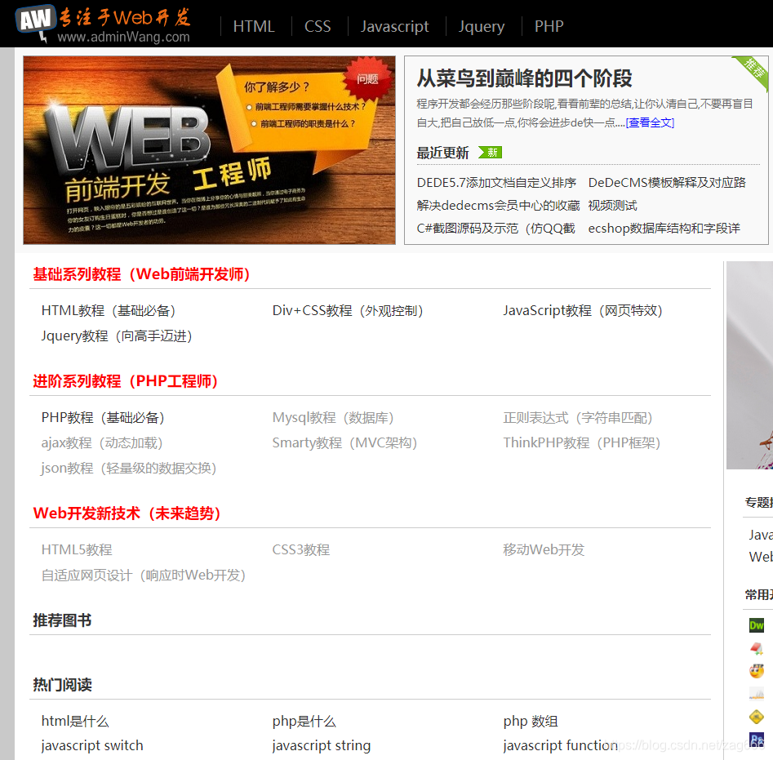Screen dimensions: 773x760
Task: Open the Jquery nav menu
Action: [x=481, y=26]
